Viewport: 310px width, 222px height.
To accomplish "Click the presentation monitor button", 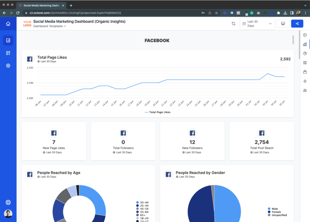I will [x=283, y=24].
